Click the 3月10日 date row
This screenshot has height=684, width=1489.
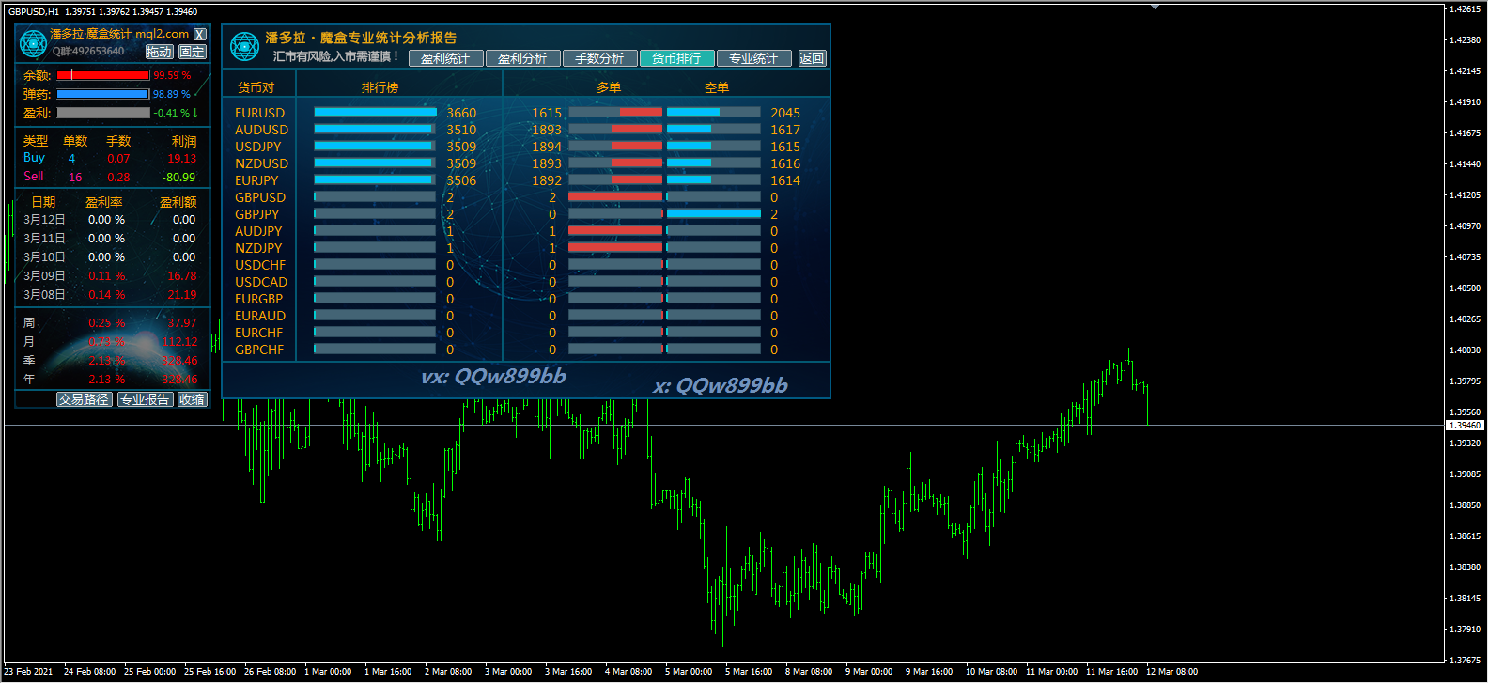click(x=110, y=257)
